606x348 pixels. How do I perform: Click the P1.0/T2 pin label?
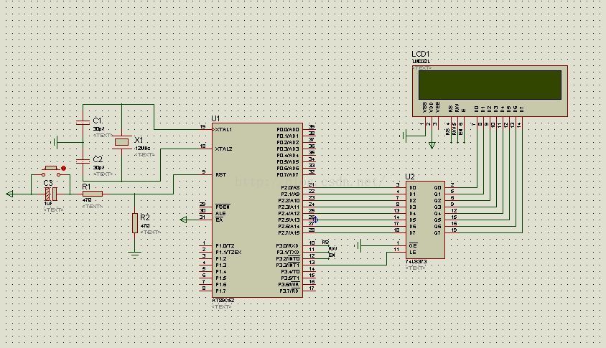225,246
